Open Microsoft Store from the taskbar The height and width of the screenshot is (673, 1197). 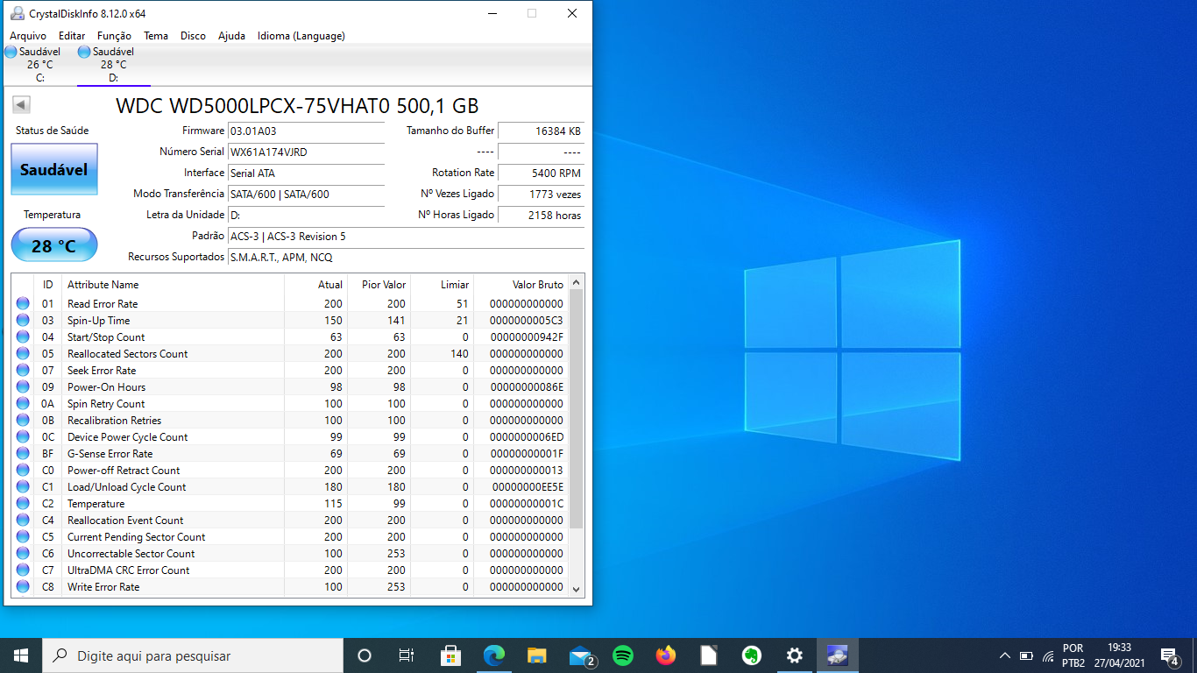click(x=451, y=655)
